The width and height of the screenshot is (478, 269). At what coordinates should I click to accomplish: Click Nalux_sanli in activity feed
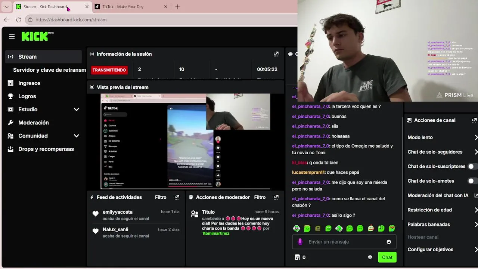tap(115, 229)
